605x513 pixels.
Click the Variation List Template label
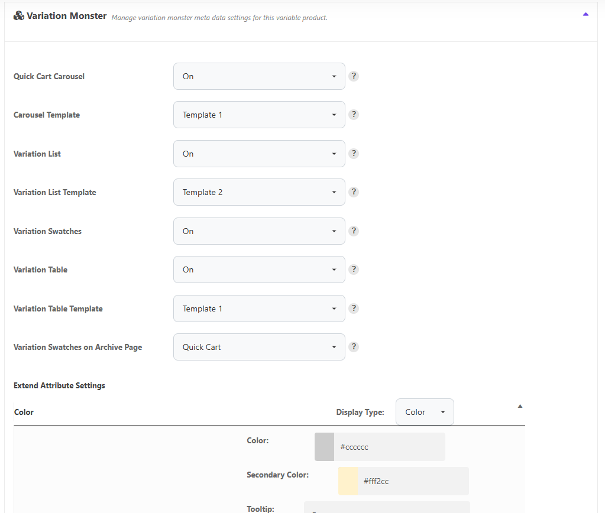(x=55, y=192)
